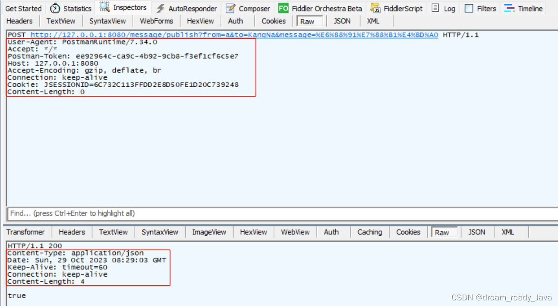Open the Log tab
558x306 pixels.
(444, 8)
